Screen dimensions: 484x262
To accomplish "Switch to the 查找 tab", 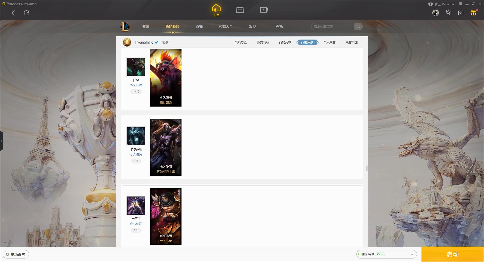I will 279,26.
